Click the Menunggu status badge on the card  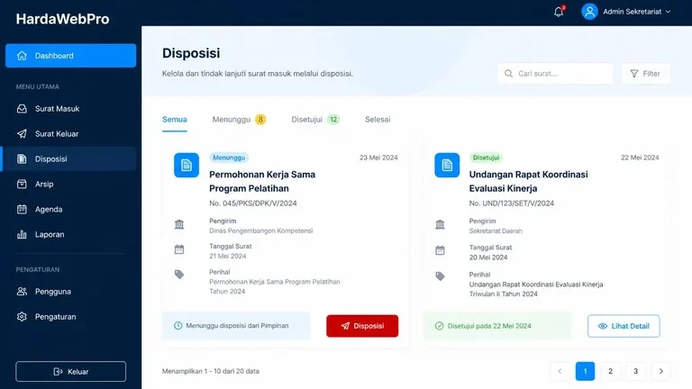(x=229, y=158)
